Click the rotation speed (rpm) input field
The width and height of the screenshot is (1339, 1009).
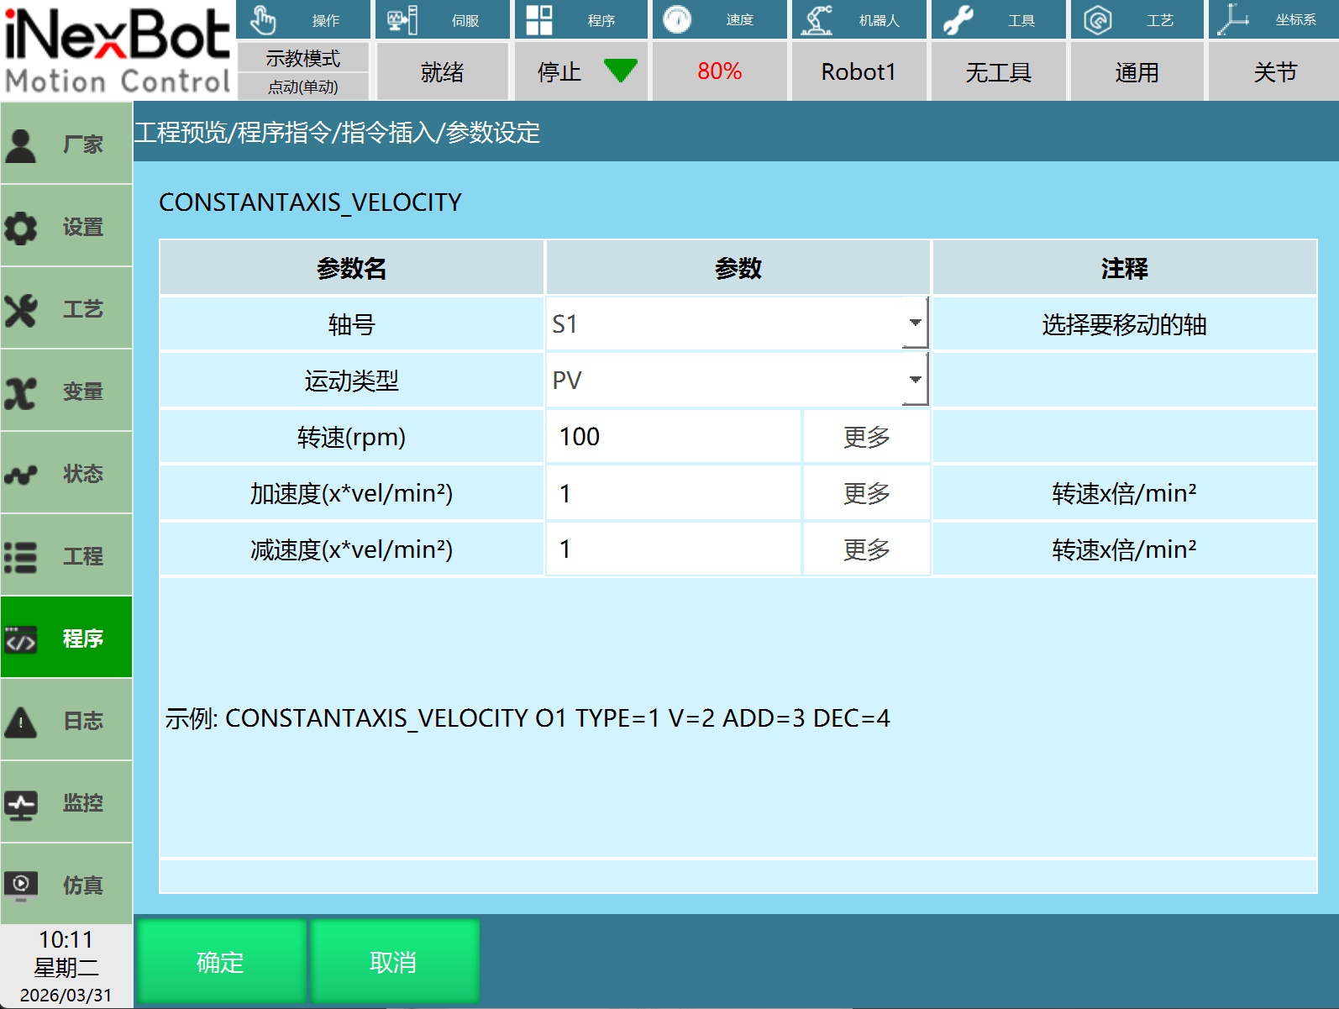[674, 437]
